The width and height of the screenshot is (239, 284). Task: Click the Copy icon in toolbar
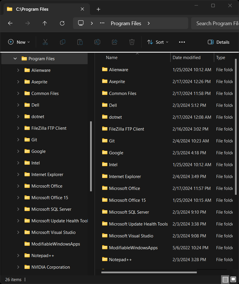[63, 42]
